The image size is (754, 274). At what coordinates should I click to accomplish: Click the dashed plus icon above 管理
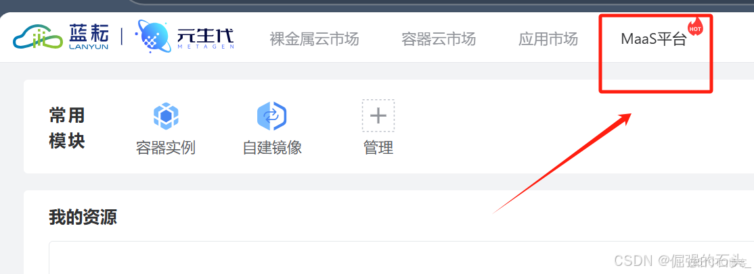coord(378,115)
